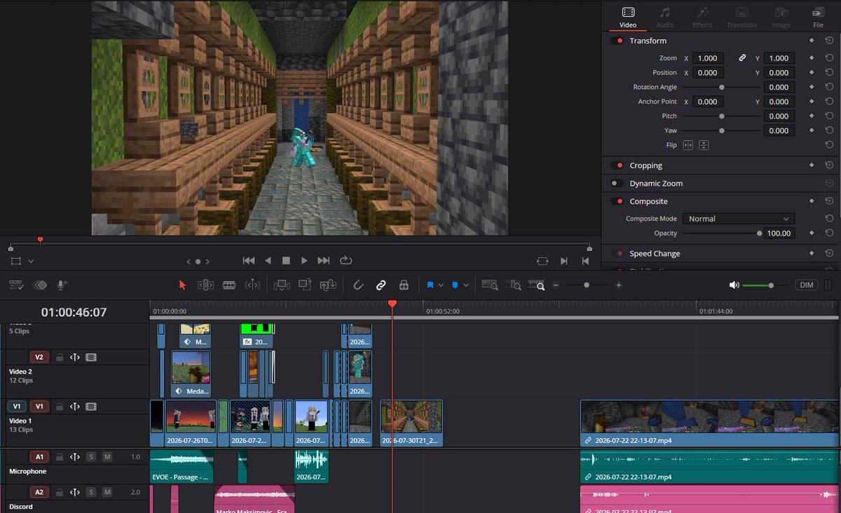The width and height of the screenshot is (841, 513).
Task: Click the Insert Clip toolbar icon
Action: [x=282, y=285]
